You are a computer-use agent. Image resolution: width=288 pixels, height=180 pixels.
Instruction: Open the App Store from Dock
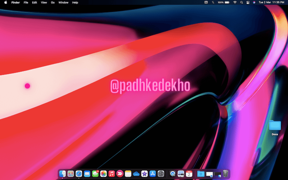pos(153,174)
